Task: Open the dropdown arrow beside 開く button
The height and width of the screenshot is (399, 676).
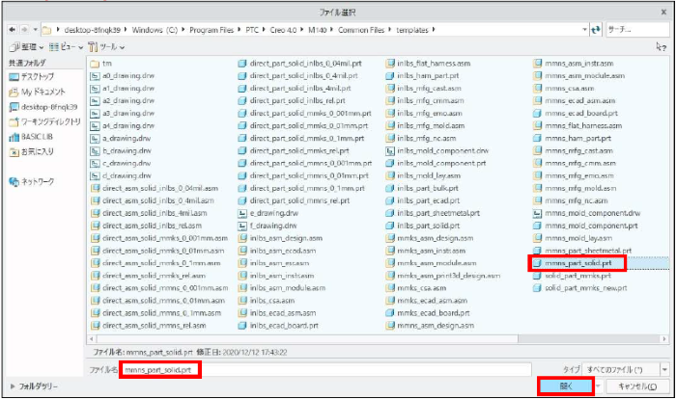Action: (598, 385)
